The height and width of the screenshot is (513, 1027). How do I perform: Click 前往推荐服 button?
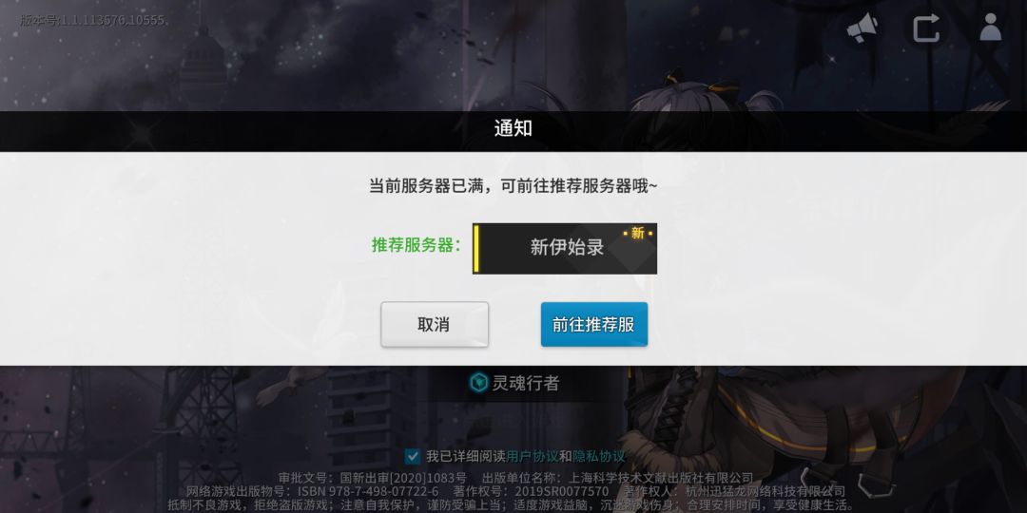[594, 324]
